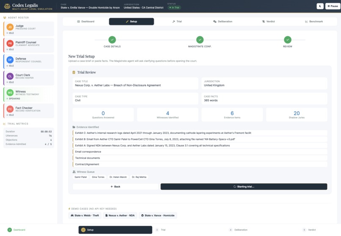
Task: Click the Review step checkmark
Action: coord(288,40)
